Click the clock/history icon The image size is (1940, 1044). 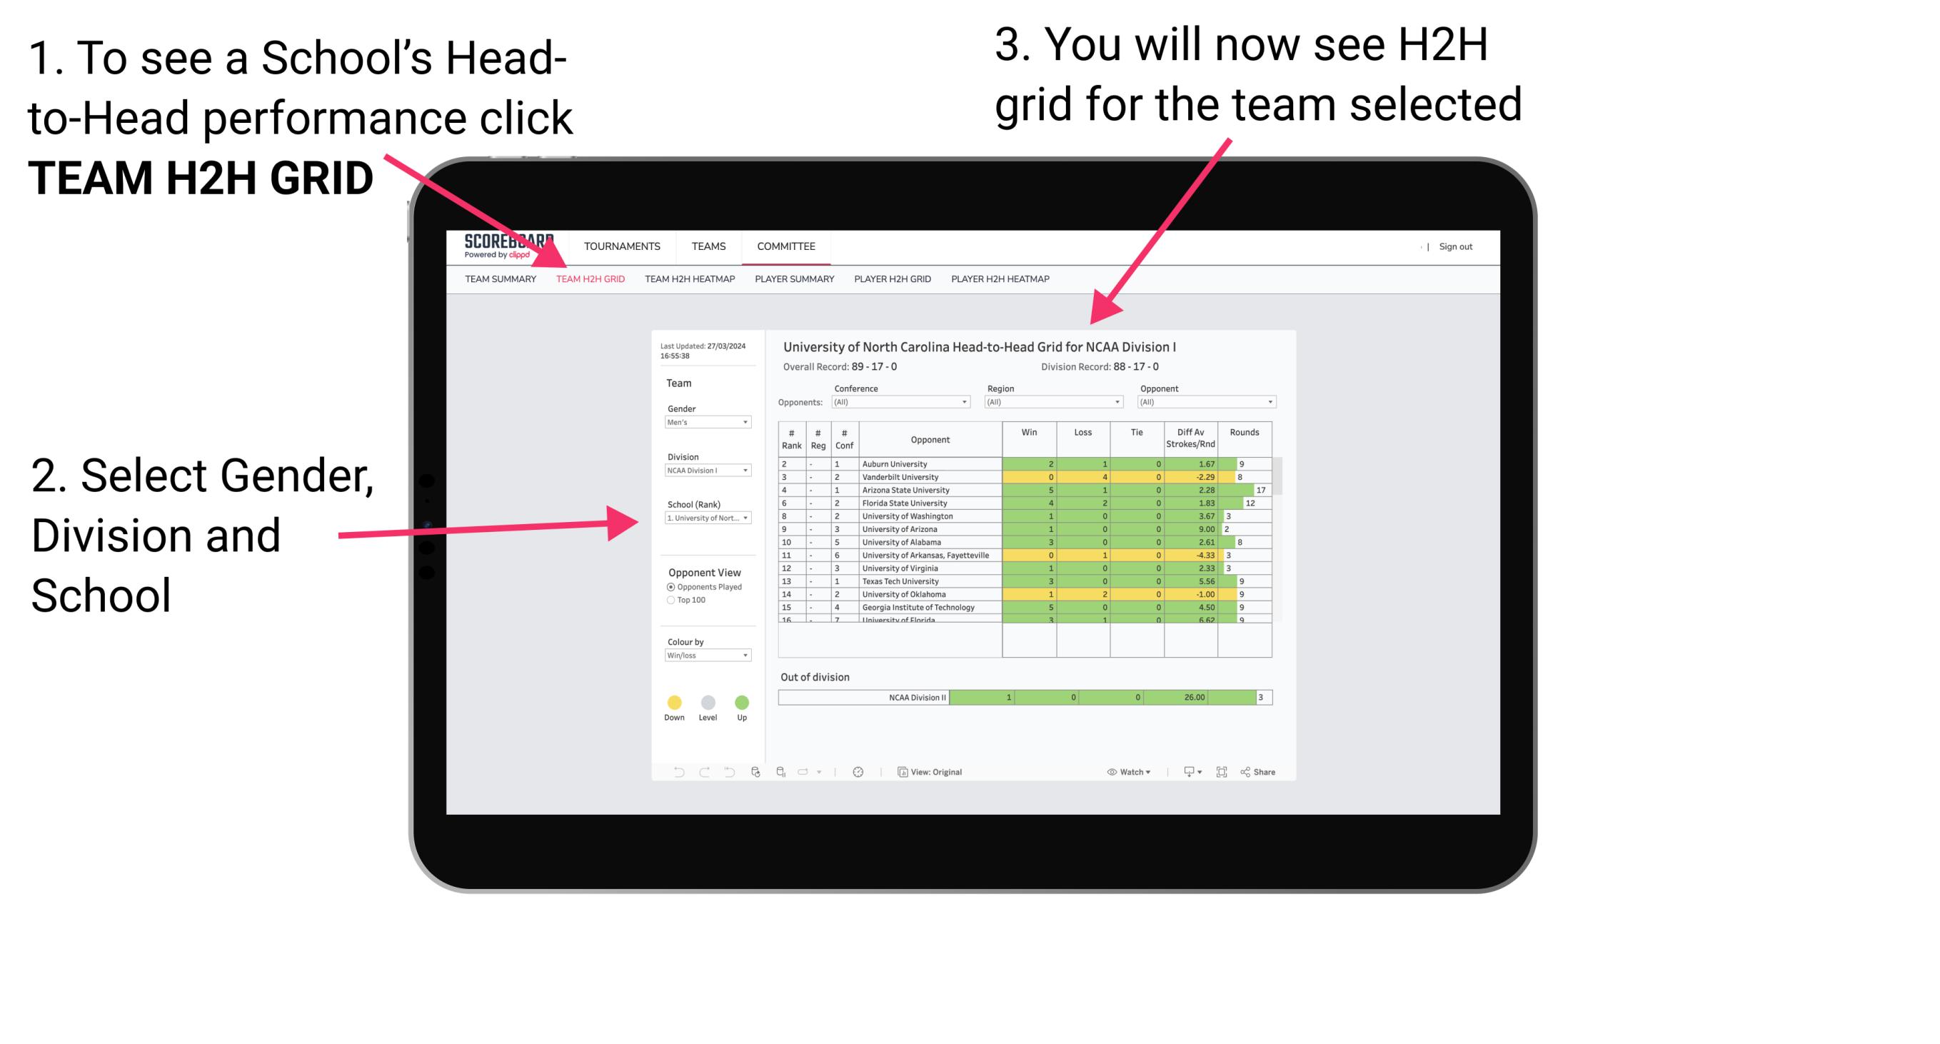(x=860, y=771)
